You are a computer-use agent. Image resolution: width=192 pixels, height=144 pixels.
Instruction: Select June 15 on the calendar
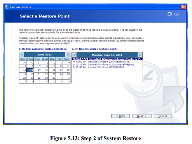coord(45,70)
